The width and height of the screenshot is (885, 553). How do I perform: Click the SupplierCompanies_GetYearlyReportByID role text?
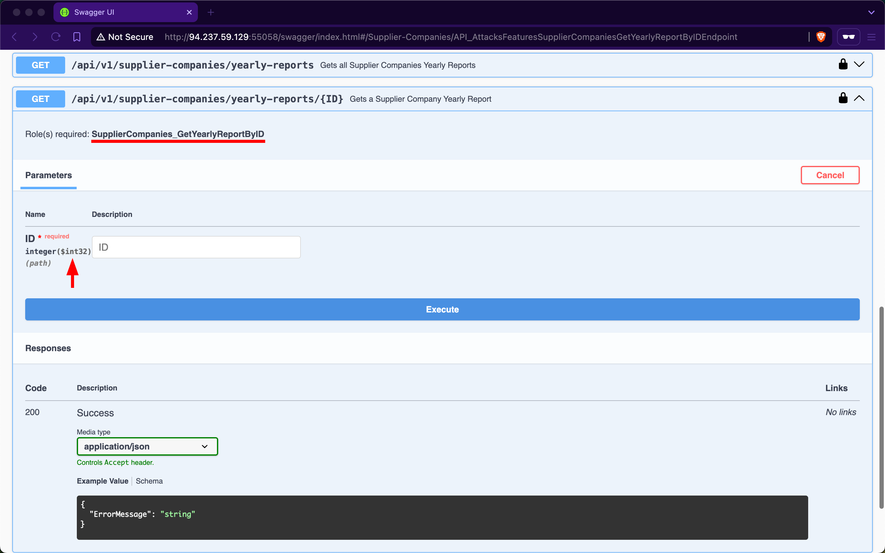click(178, 134)
